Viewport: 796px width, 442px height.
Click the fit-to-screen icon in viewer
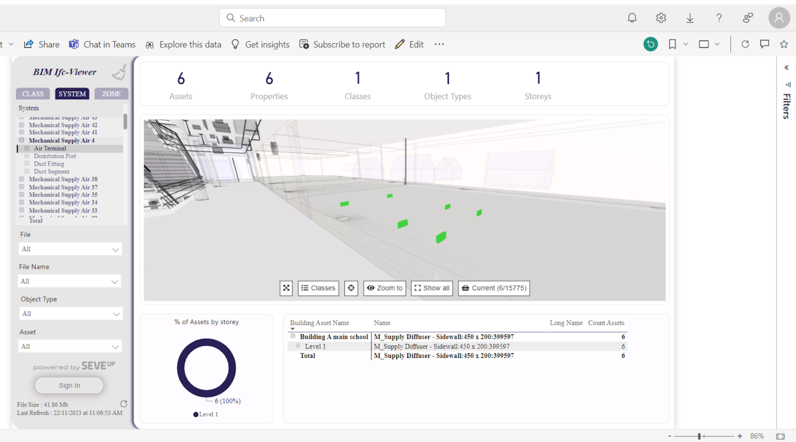tap(286, 288)
